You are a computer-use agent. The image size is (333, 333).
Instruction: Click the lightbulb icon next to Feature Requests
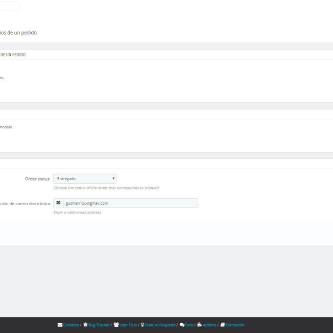click(143, 325)
